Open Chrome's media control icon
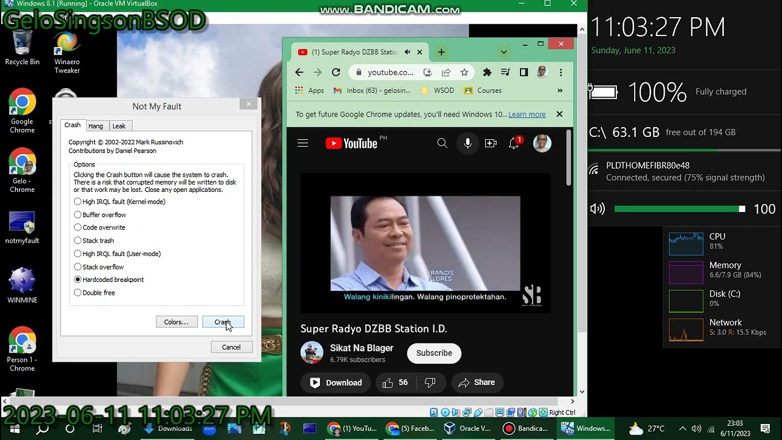 (505, 72)
